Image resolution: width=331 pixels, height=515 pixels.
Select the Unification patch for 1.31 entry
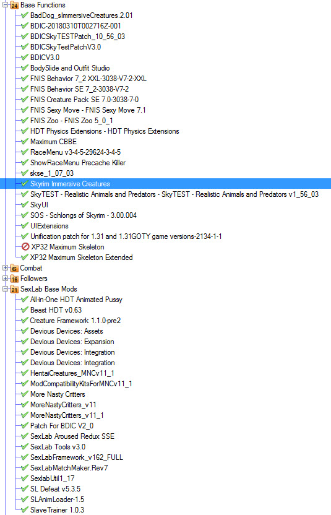click(126, 236)
